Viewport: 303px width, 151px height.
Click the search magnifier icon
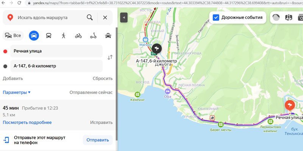point(90,17)
